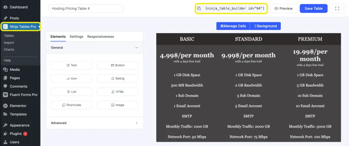The image size is (349, 146).
Task: Open the Media library icon
Action: 5,70
